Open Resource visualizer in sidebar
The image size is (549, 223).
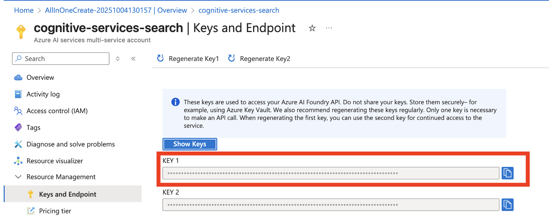55,161
